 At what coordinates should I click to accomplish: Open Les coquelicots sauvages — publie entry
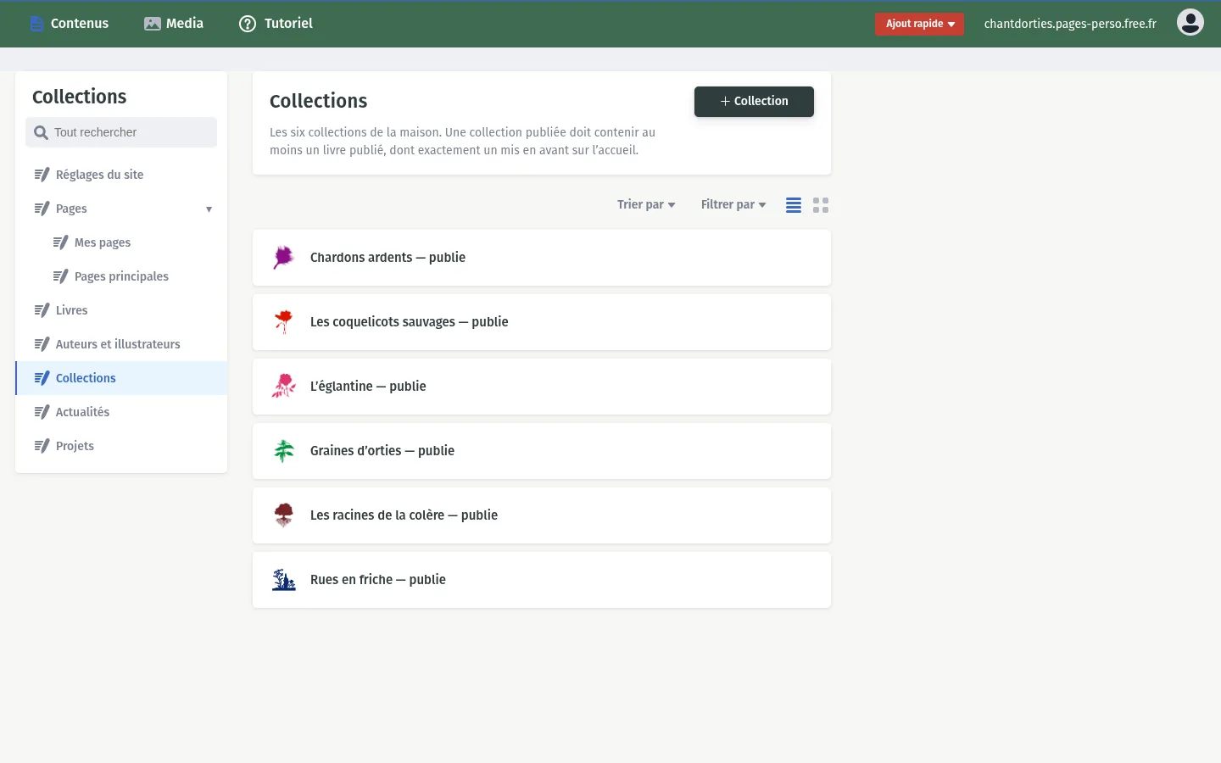(x=542, y=322)
